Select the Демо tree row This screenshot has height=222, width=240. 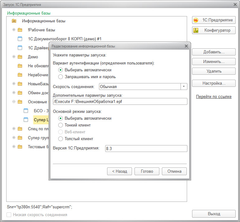[x=33, y=57]
